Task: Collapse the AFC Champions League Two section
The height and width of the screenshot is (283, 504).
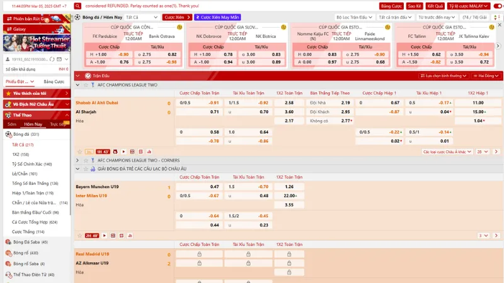Action: click(x=77, y=85)
